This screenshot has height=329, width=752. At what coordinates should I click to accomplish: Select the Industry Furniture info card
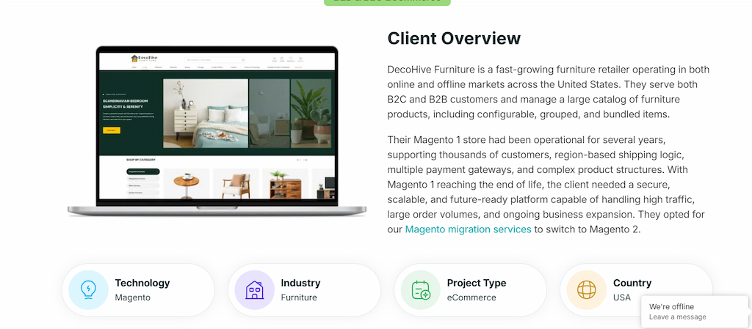305,289
